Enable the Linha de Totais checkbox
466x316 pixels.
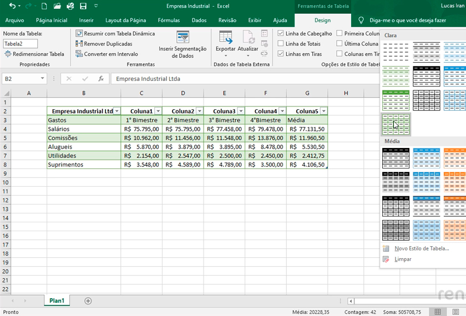point(281,44)
